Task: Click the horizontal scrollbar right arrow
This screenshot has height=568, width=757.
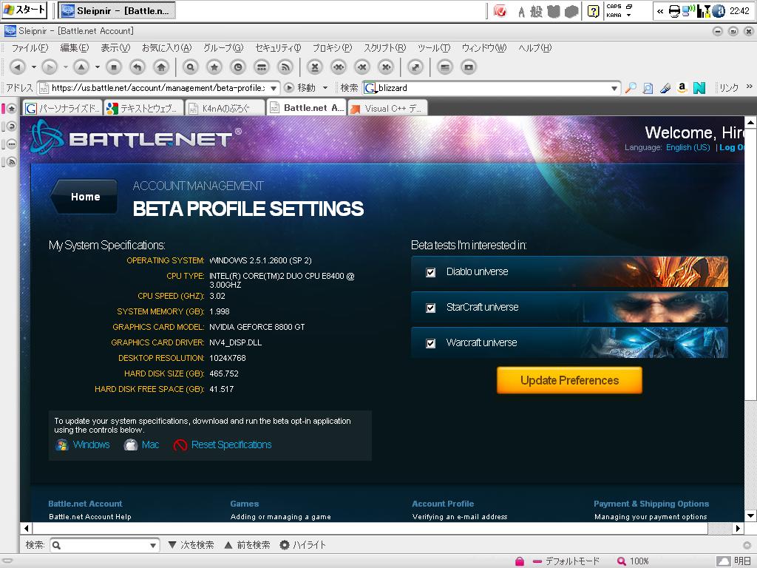Action: 739,528
